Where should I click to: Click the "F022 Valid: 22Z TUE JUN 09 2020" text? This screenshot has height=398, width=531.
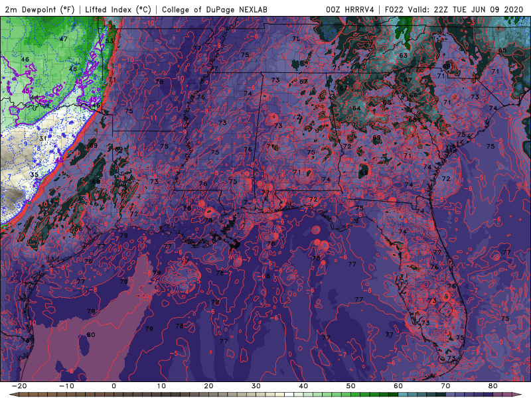454,9
